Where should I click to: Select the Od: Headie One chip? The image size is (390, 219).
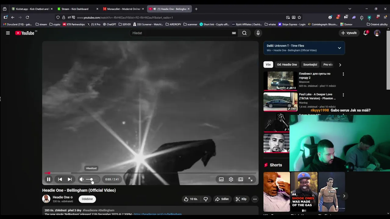287,64
